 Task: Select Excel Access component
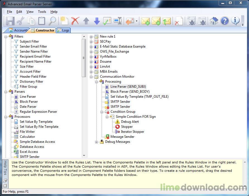pos(29,152)
